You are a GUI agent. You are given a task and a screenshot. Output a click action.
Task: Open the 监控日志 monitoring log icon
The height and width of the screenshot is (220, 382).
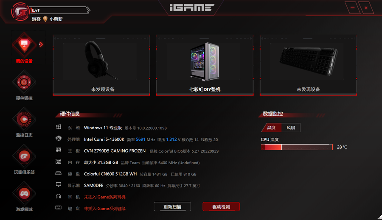pyautogui.click(x=24, y=119)
